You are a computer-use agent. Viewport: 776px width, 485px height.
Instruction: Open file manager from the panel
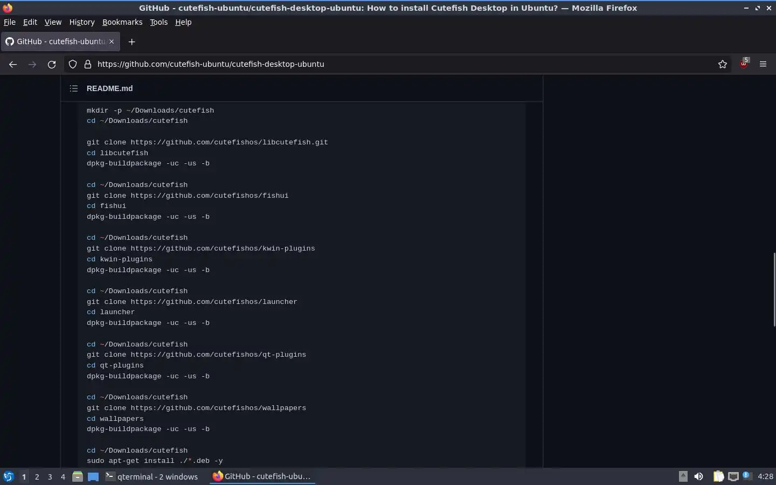click(78, 476)
